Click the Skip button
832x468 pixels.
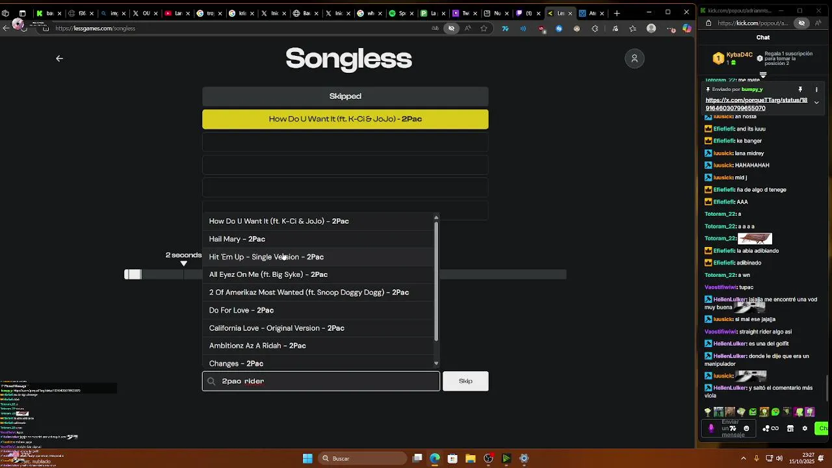pos(465,381)
